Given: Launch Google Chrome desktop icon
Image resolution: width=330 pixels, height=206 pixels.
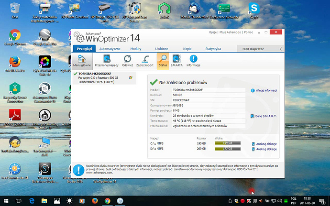Looking at the screenshot, I should (15, 37).
